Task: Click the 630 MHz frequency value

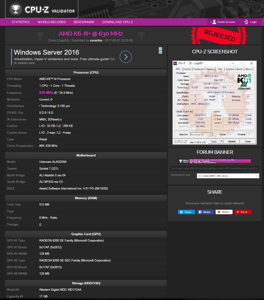Action: (x=46, y=93)
